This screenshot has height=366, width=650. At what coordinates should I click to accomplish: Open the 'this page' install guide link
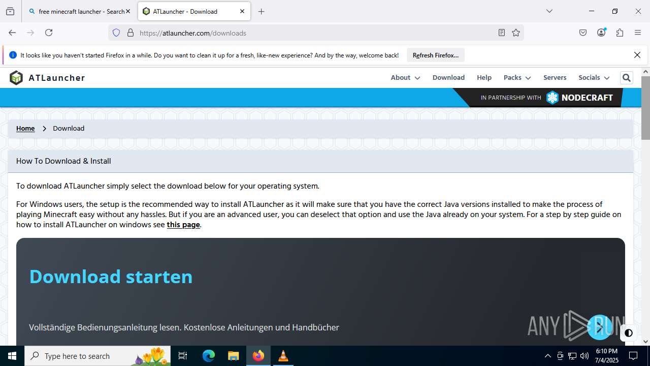[x=183, y=224]
